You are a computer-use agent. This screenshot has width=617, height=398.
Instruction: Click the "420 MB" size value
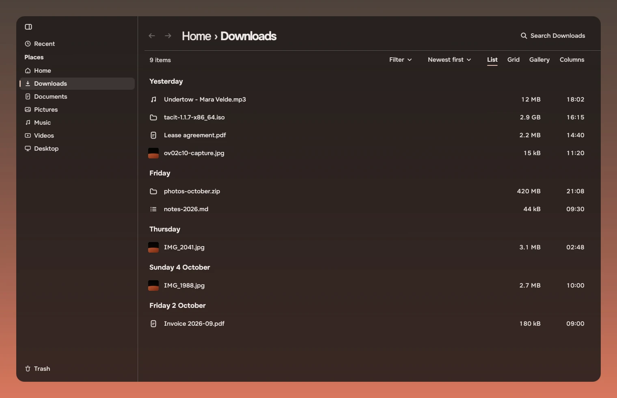click(x=529, y=191)
